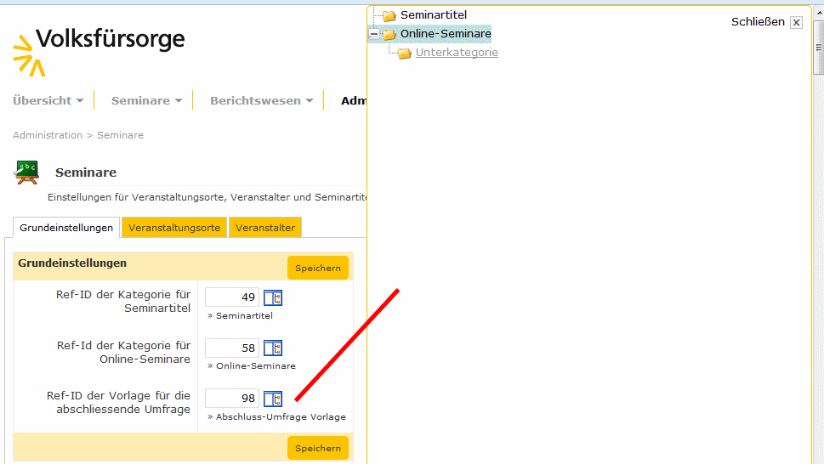Click the blackboard Seminare header icon
Viewport: 824px width, 464px height.
tap(26, 172)
